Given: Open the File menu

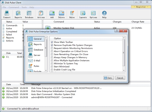Looking at the screenshot, I should (x=4, y=7).
